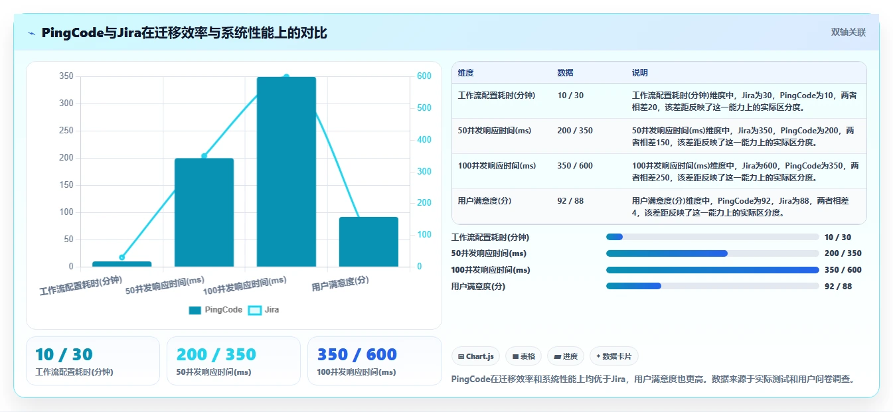893x412 pixels.
Task: Click the 50并发响应时间(ms) progress bar
Action: pyautogui.click(x=712, y=253)
